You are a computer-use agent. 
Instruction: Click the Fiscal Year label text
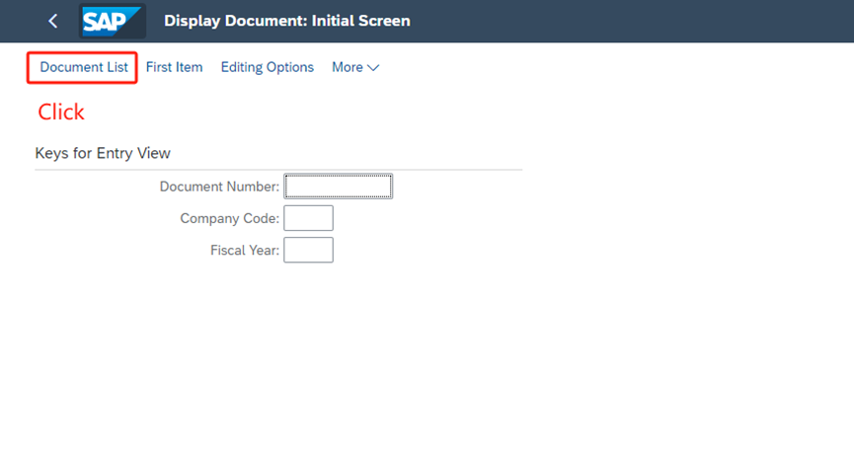245,251
